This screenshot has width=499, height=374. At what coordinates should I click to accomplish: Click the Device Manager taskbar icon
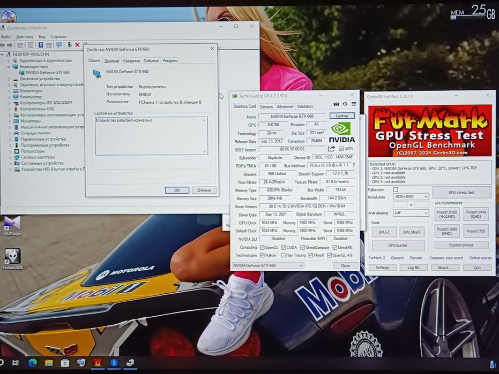(130, 363)
